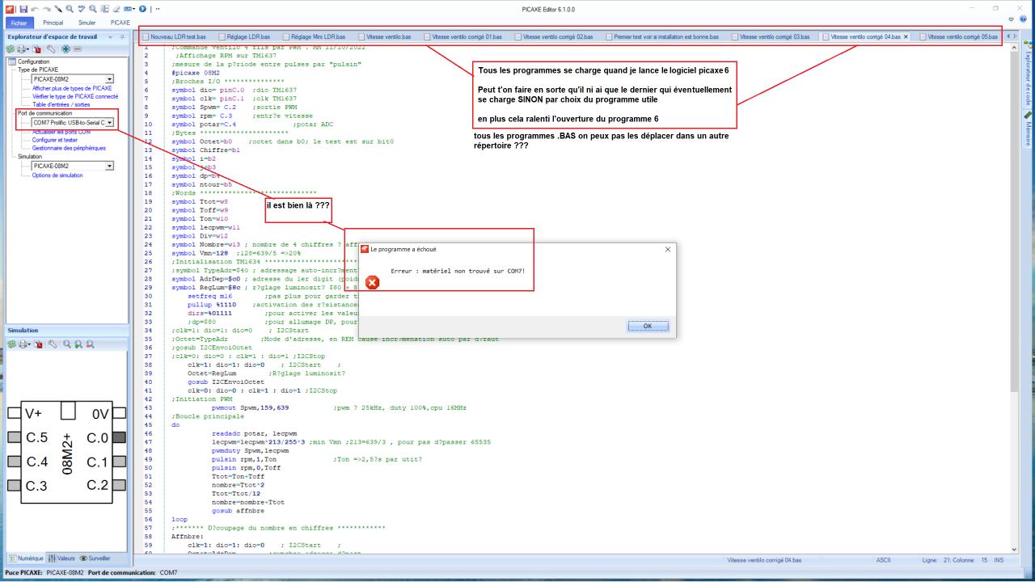Open the Vitesse ventilo corrigé 02.bas tab

pyautogui.click(x=553, y=36)
